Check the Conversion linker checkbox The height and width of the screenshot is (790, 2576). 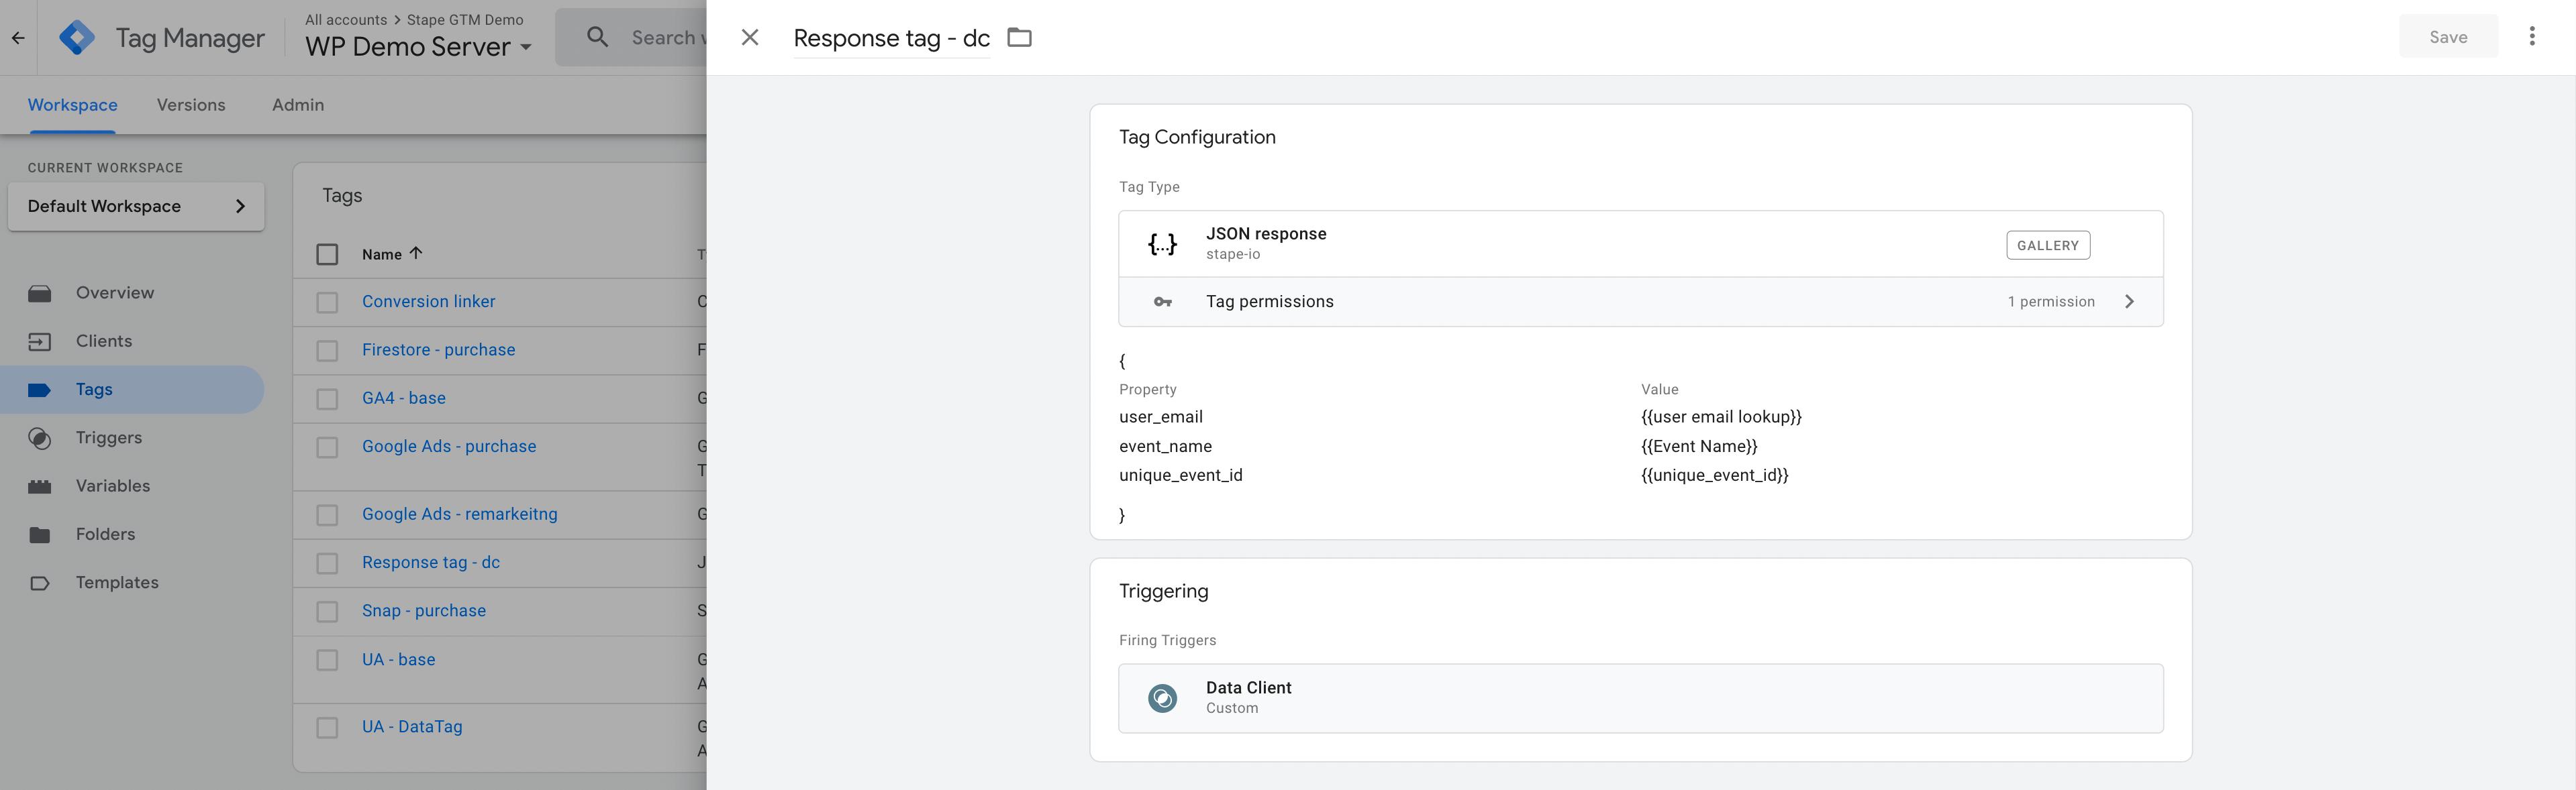pos(327,302)
